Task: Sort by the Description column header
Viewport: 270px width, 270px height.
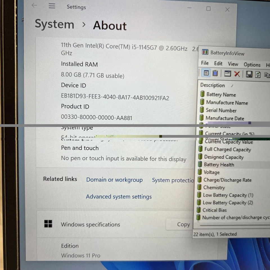Action: (x=213, y=85)
